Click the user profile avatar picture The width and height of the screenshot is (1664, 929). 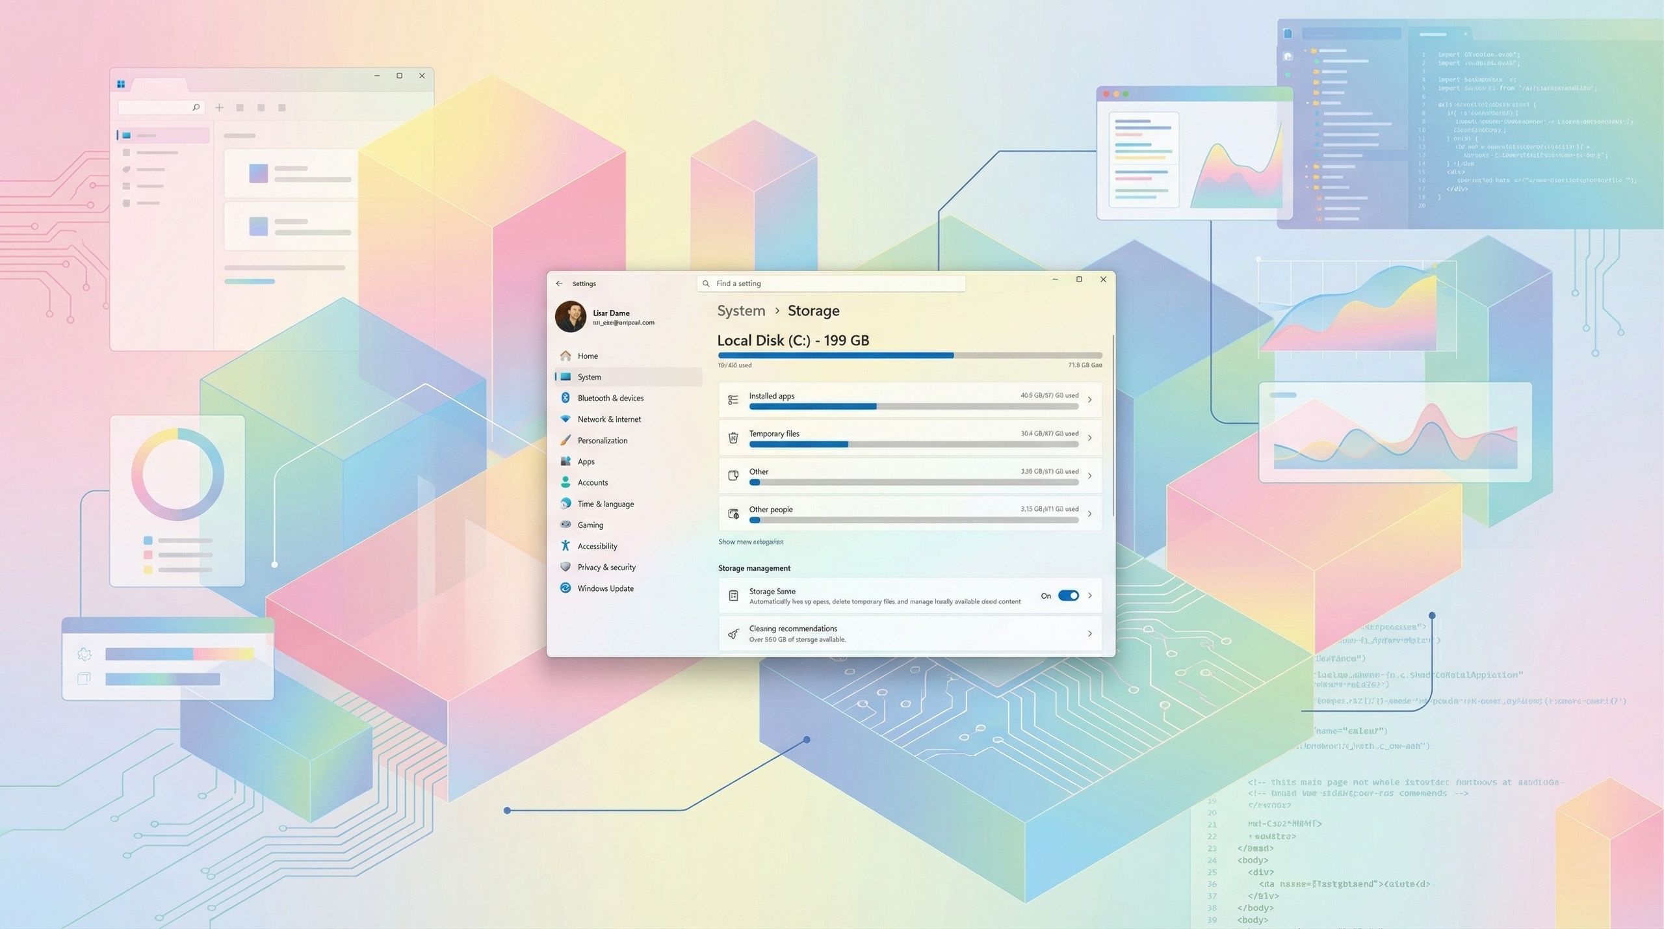pyautogui.click(x=570, y=317)
